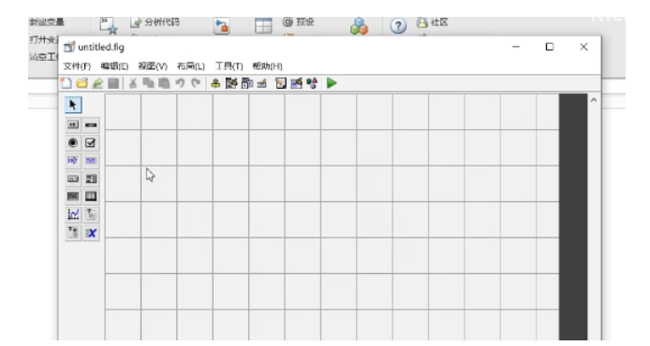The width and height of the screenshot is (650, 346).
Task: Pick the Pop-up Menu component tool
Action: (x=73, y=179)
